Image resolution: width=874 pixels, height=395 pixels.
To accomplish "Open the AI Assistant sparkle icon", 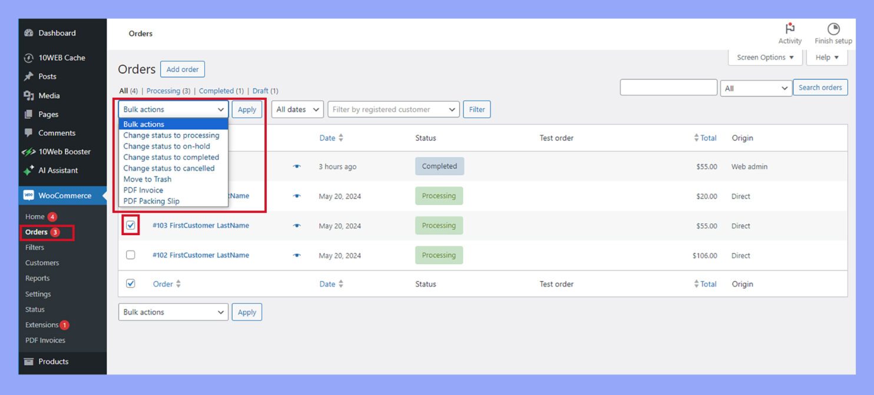I will coord(28,170).
